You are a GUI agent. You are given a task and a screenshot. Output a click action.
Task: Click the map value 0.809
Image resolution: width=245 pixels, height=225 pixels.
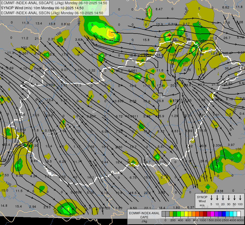119,101
